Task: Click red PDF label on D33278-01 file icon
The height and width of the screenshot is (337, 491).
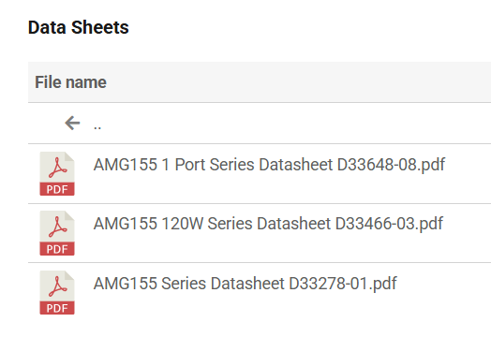Action: (57, 308)
